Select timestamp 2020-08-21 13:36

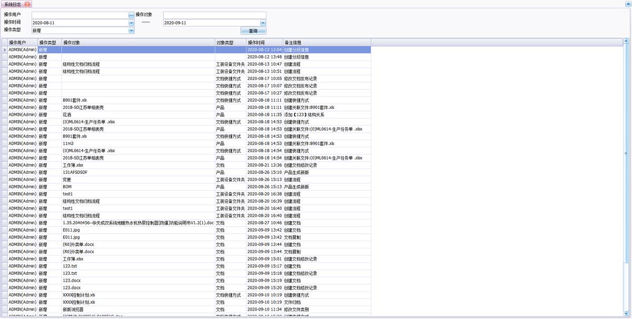pos(264,165)
